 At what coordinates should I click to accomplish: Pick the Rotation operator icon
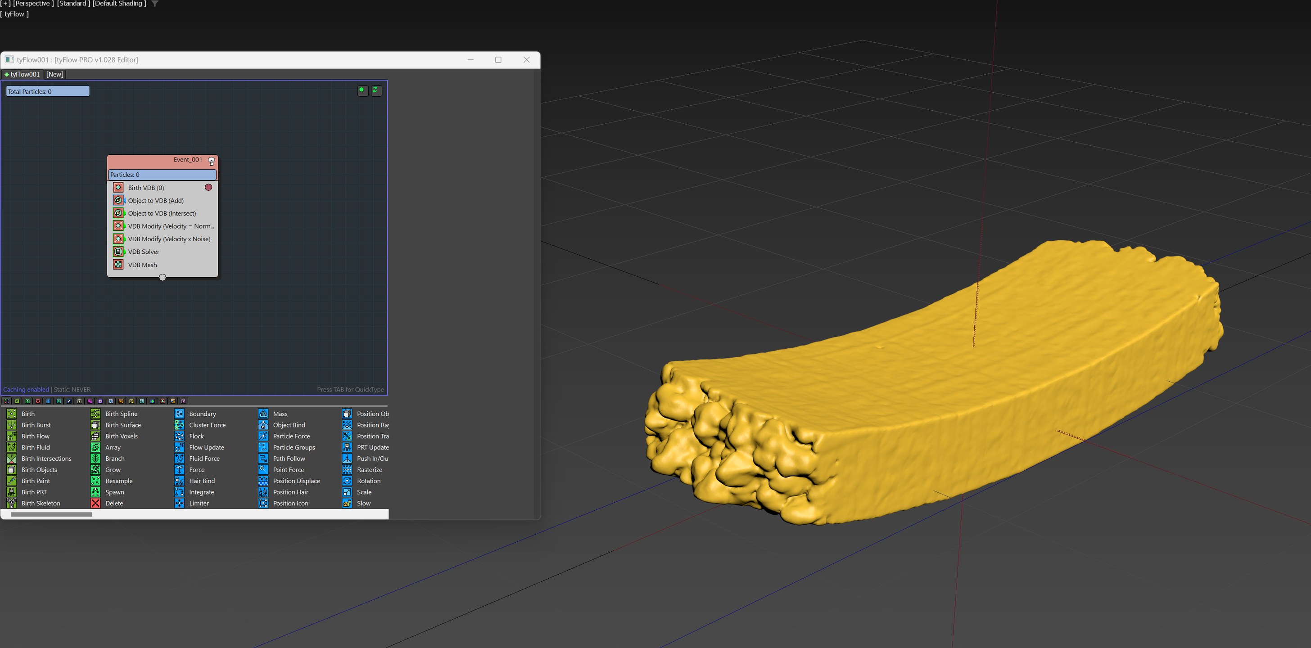(x=347, y=481)
